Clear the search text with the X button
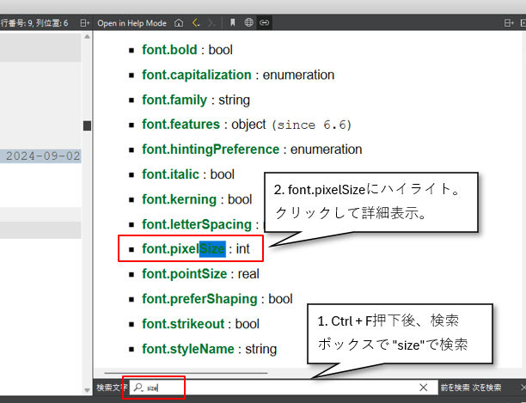The height and width of the screenshot is (403, 526). (423, 388)
